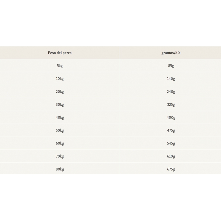Select the 80kg weight cell
The image size is (221, 221).
coord(60,169)
